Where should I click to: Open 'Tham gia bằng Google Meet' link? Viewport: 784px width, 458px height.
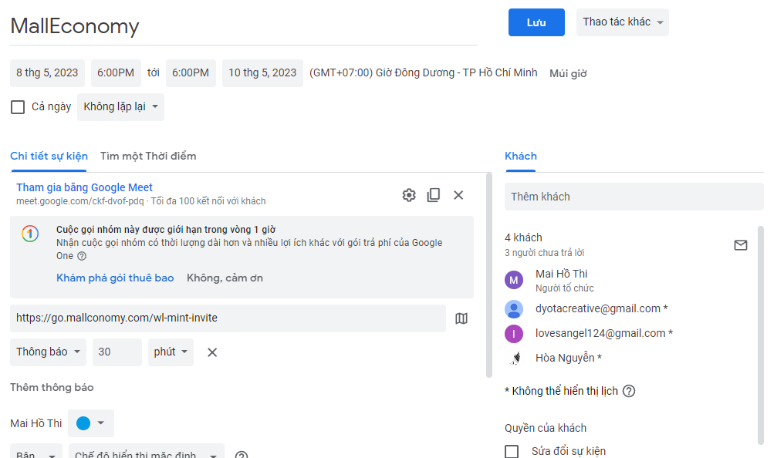click(84, 187)
